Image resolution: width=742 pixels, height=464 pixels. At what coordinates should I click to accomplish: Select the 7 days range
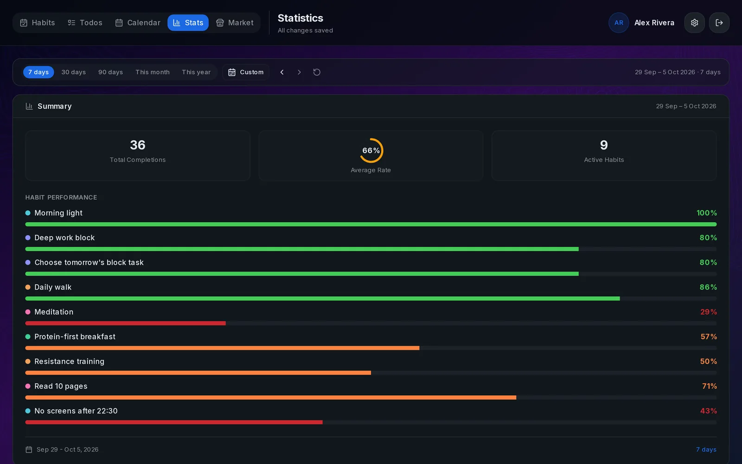[38, 72]
